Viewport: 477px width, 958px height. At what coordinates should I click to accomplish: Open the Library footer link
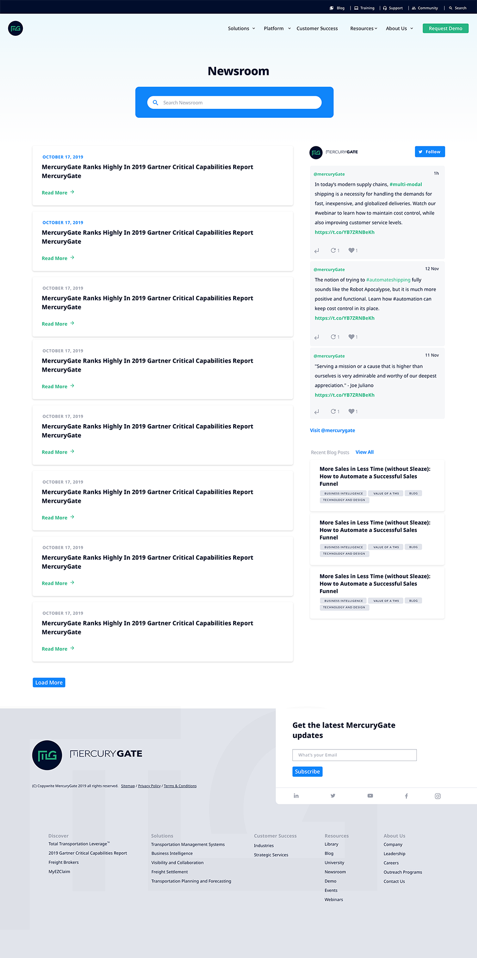(332, 844)
